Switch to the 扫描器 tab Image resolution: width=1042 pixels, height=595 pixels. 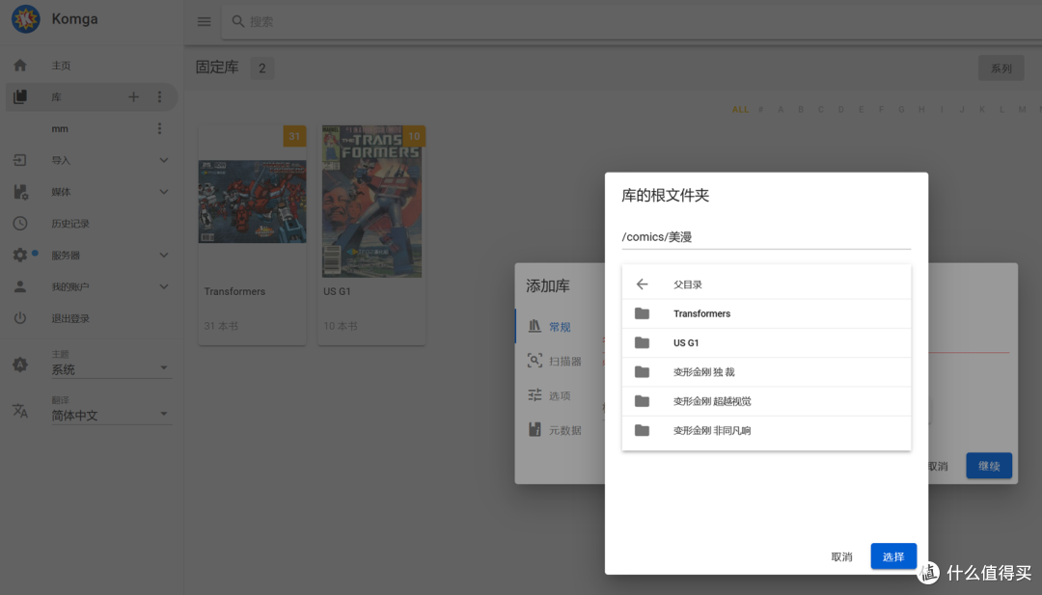click(559, 361)
